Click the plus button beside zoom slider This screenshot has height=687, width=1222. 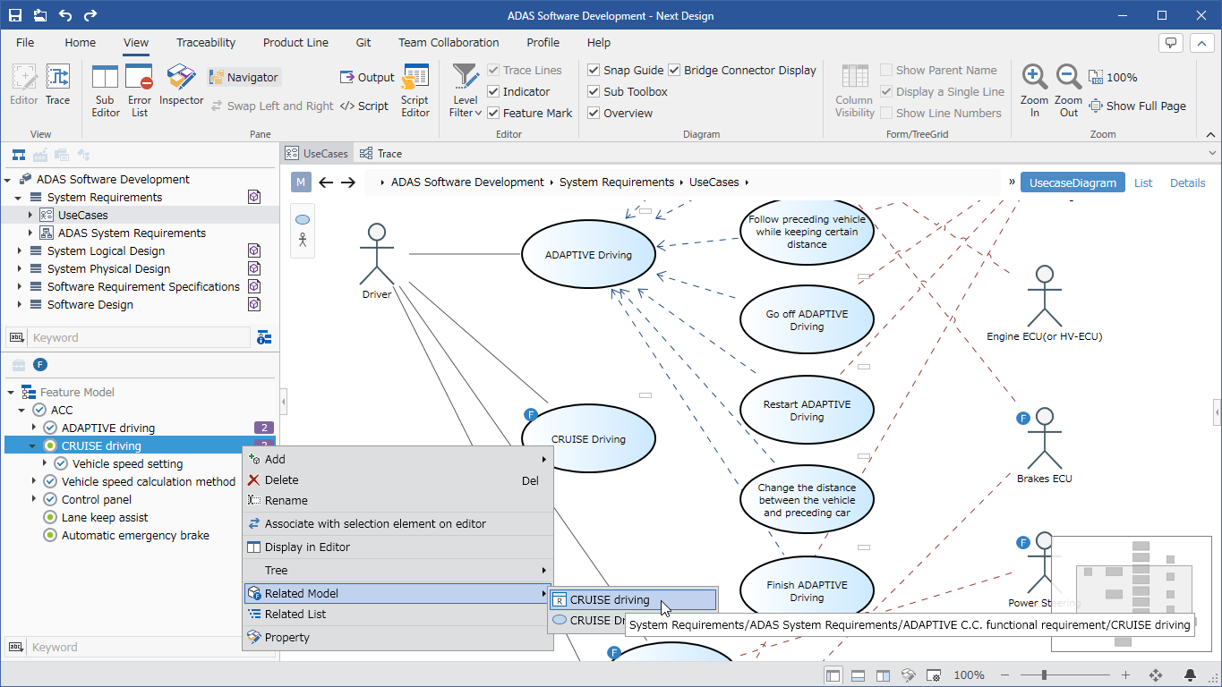click(1126, 675)
